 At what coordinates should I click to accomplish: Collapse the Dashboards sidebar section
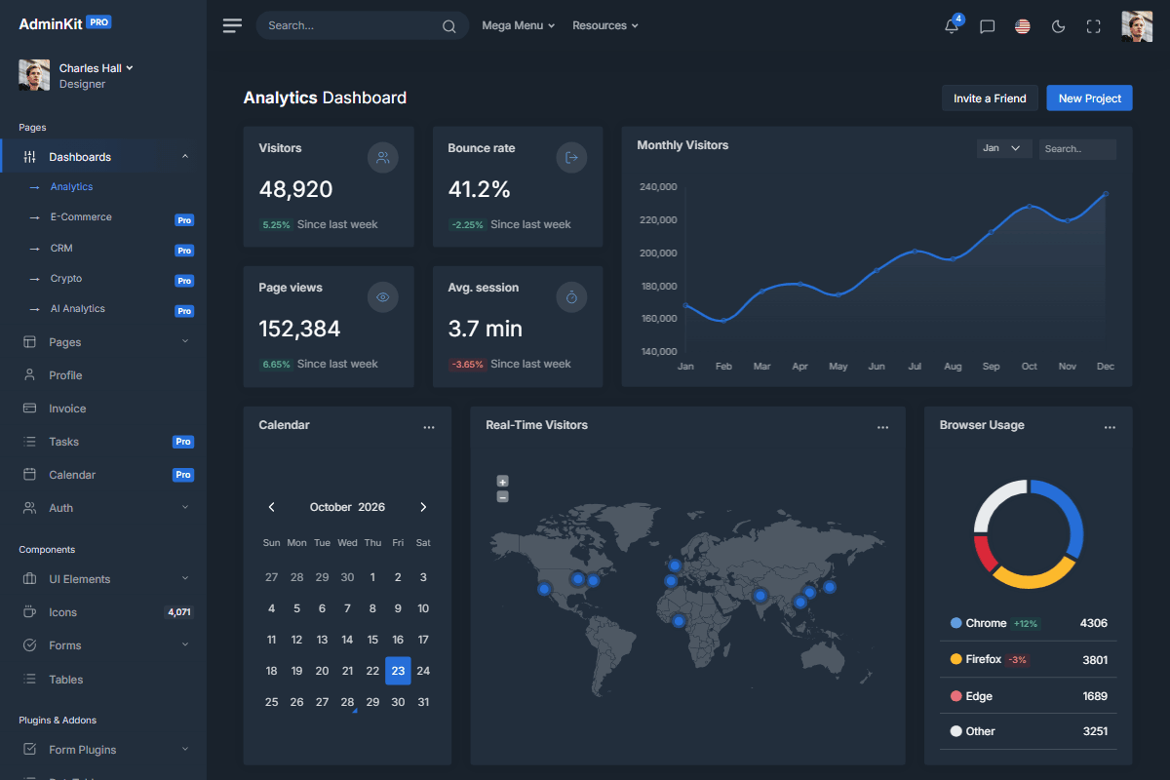click(x=185, y=157)
